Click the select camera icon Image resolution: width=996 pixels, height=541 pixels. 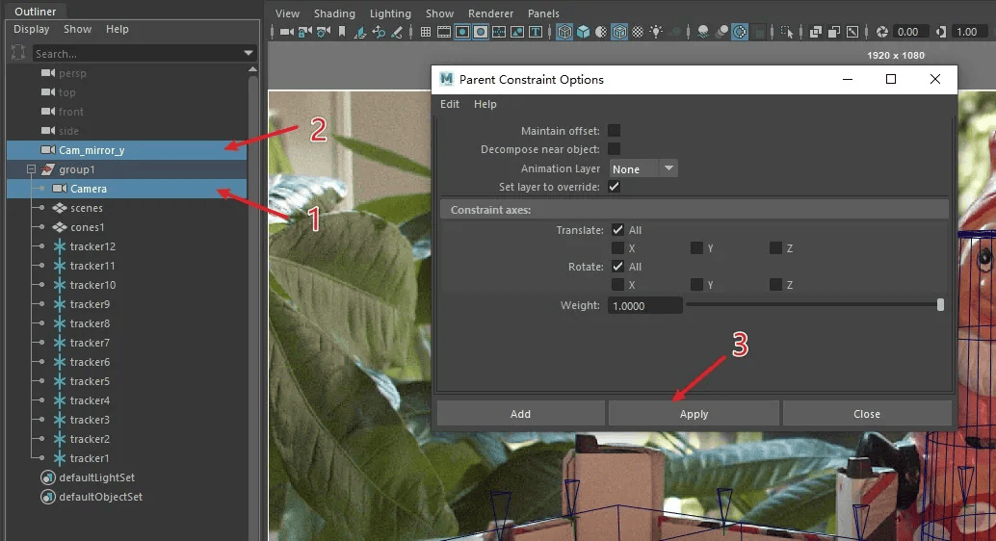coord(286,32)
